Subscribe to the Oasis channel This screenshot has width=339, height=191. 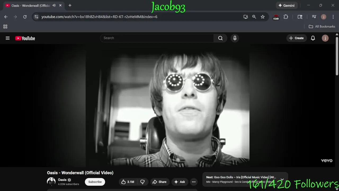(95, 182)
